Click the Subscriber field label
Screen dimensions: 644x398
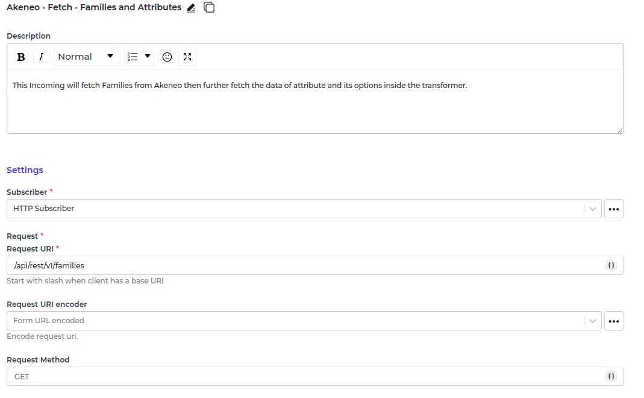(x=27, y=192)
